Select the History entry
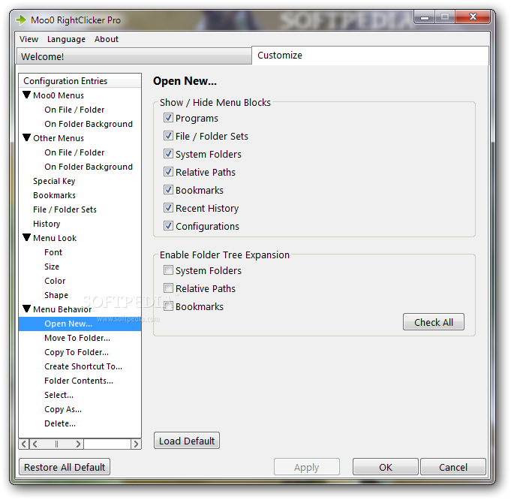Viewport: 511px width, 500px height. pyautogui.click(x=47, y=224)
